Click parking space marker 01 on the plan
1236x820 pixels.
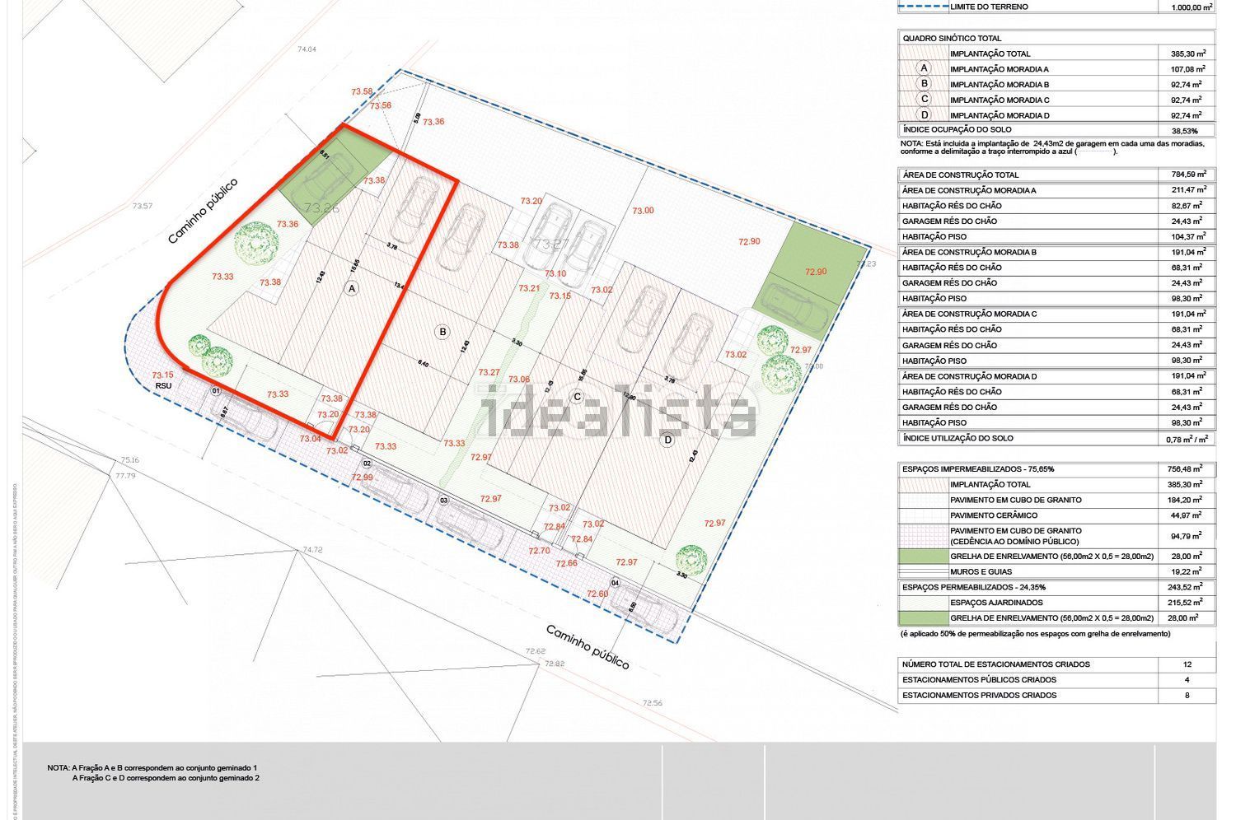(216, 391)
